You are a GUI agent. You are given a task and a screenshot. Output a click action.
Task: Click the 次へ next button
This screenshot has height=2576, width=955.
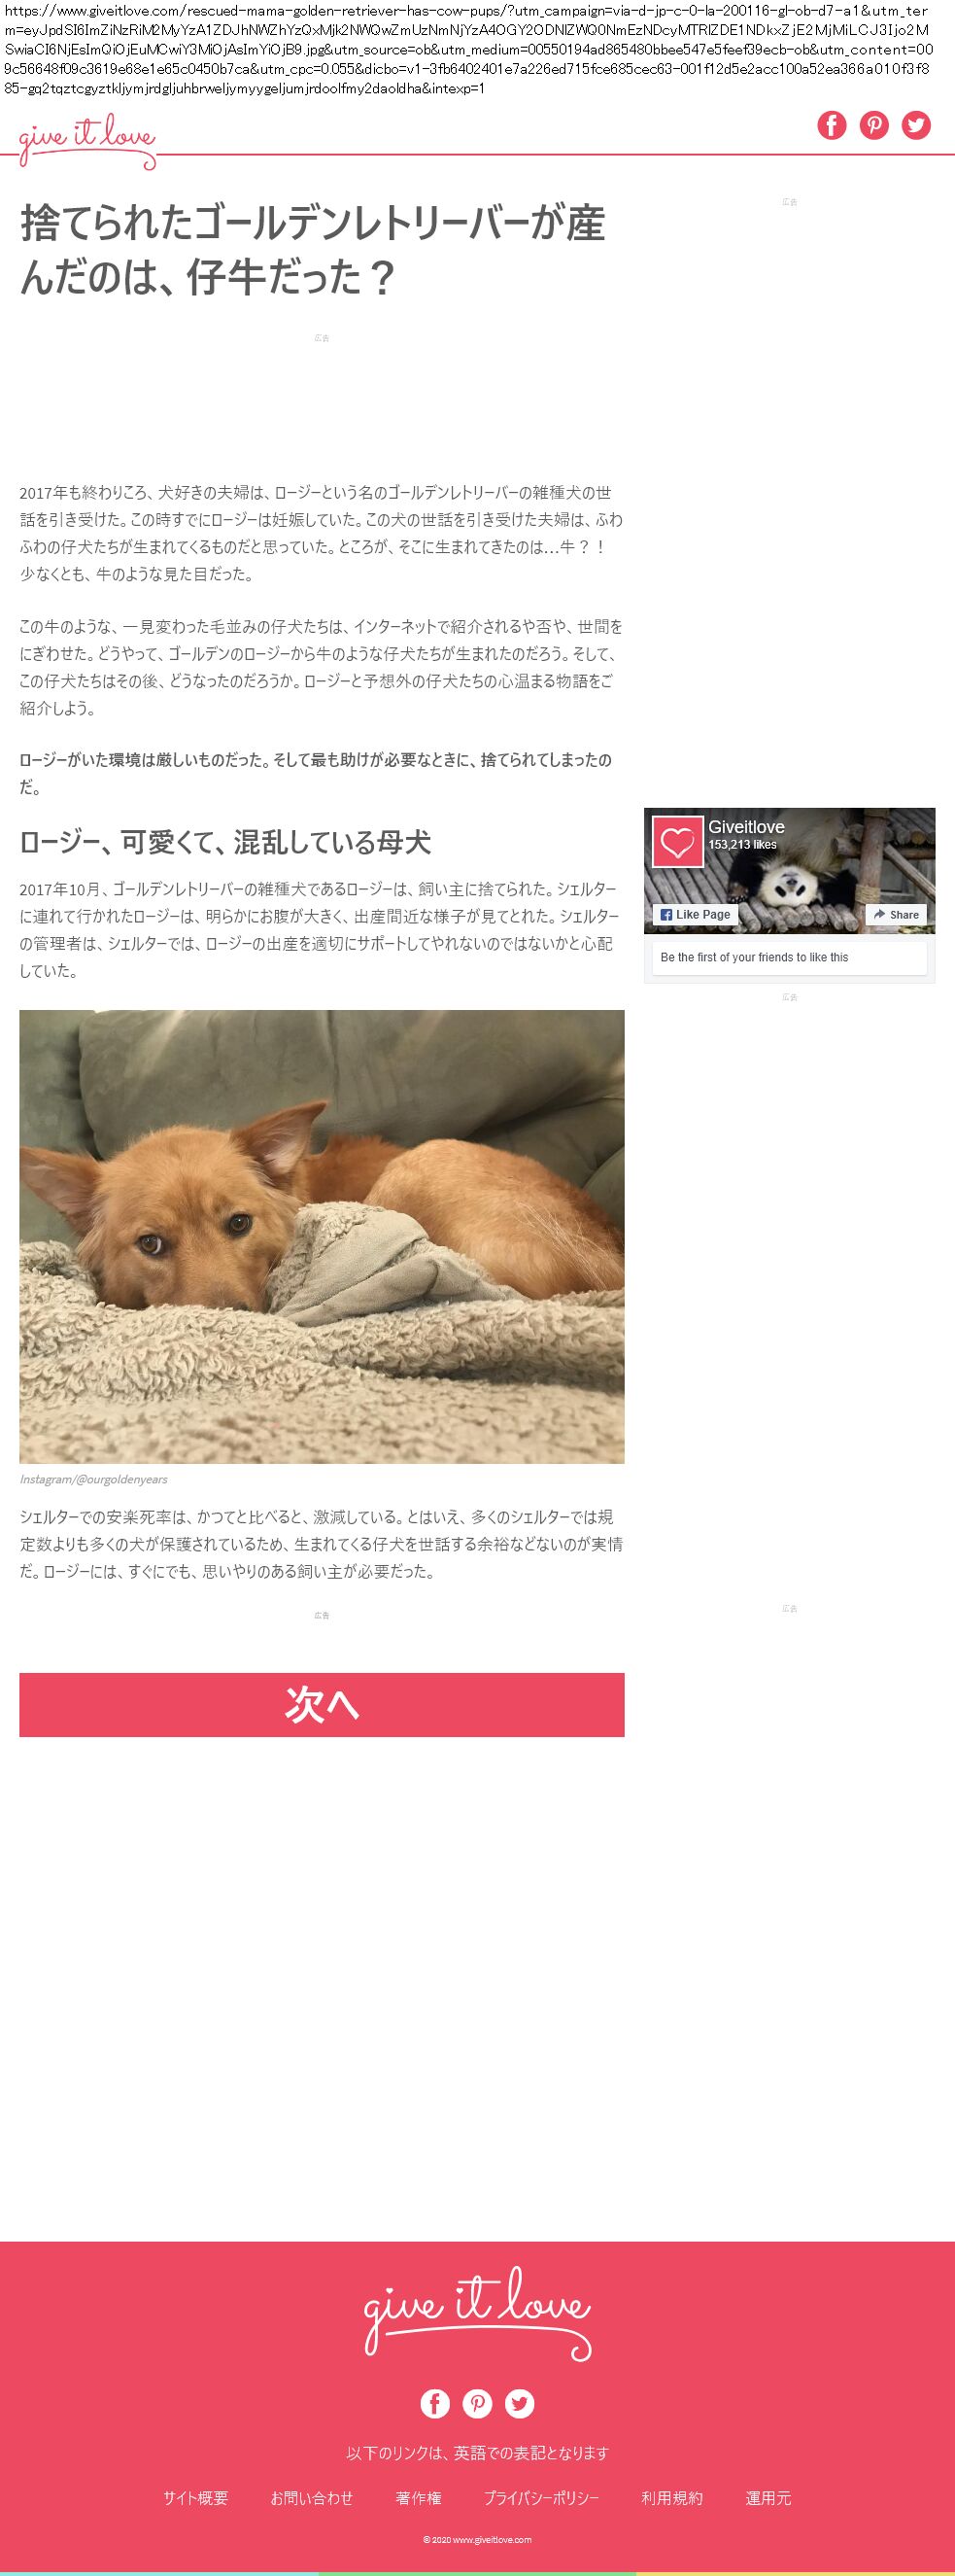click(322, 1704)
